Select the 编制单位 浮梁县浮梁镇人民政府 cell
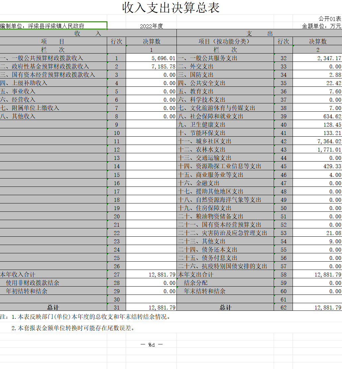The image size is (342, 369). click(x=53, y=26)
